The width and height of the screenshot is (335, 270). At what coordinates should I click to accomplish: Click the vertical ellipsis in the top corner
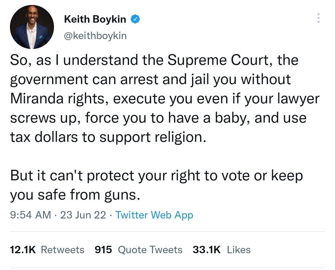pyautogui.click(x=318, y=19)
